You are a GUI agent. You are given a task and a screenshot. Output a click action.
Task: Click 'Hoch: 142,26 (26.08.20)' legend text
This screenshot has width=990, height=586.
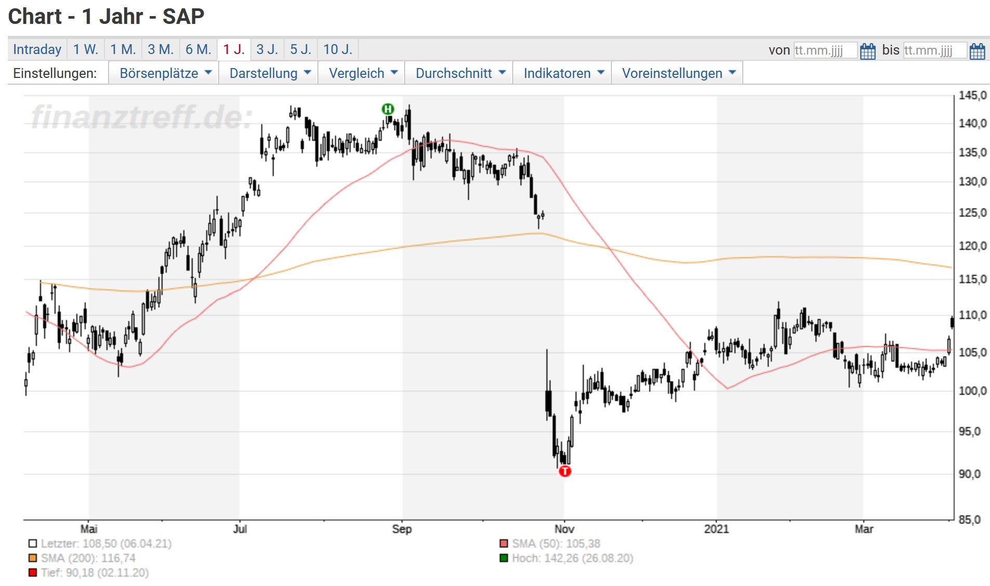[x=573, y=558]
